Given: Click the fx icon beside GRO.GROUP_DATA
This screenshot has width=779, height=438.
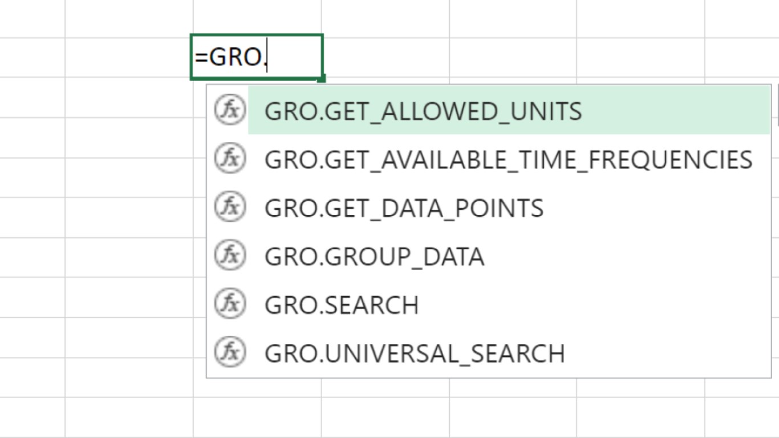Looking at the screenshot, I should tap(229, 255).
